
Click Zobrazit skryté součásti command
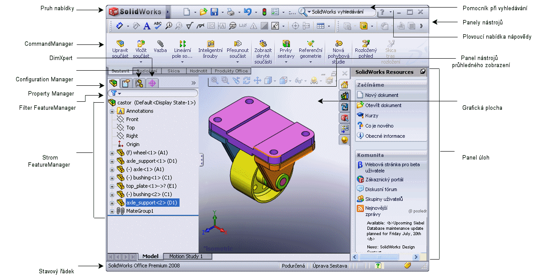(x=263, y=52)
